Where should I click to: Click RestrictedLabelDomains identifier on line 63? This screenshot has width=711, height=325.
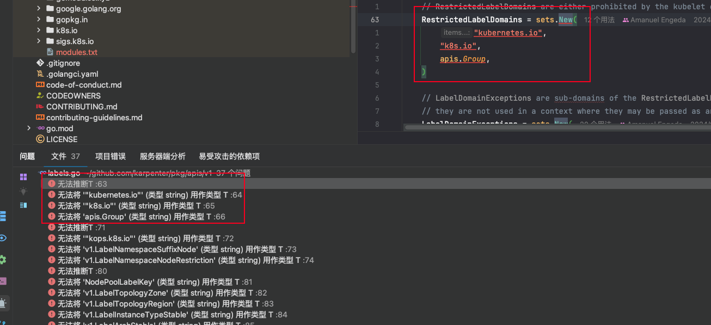[471, 20]
